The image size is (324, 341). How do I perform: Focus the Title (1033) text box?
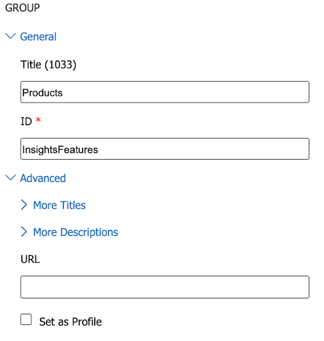(x=165, y=92)
